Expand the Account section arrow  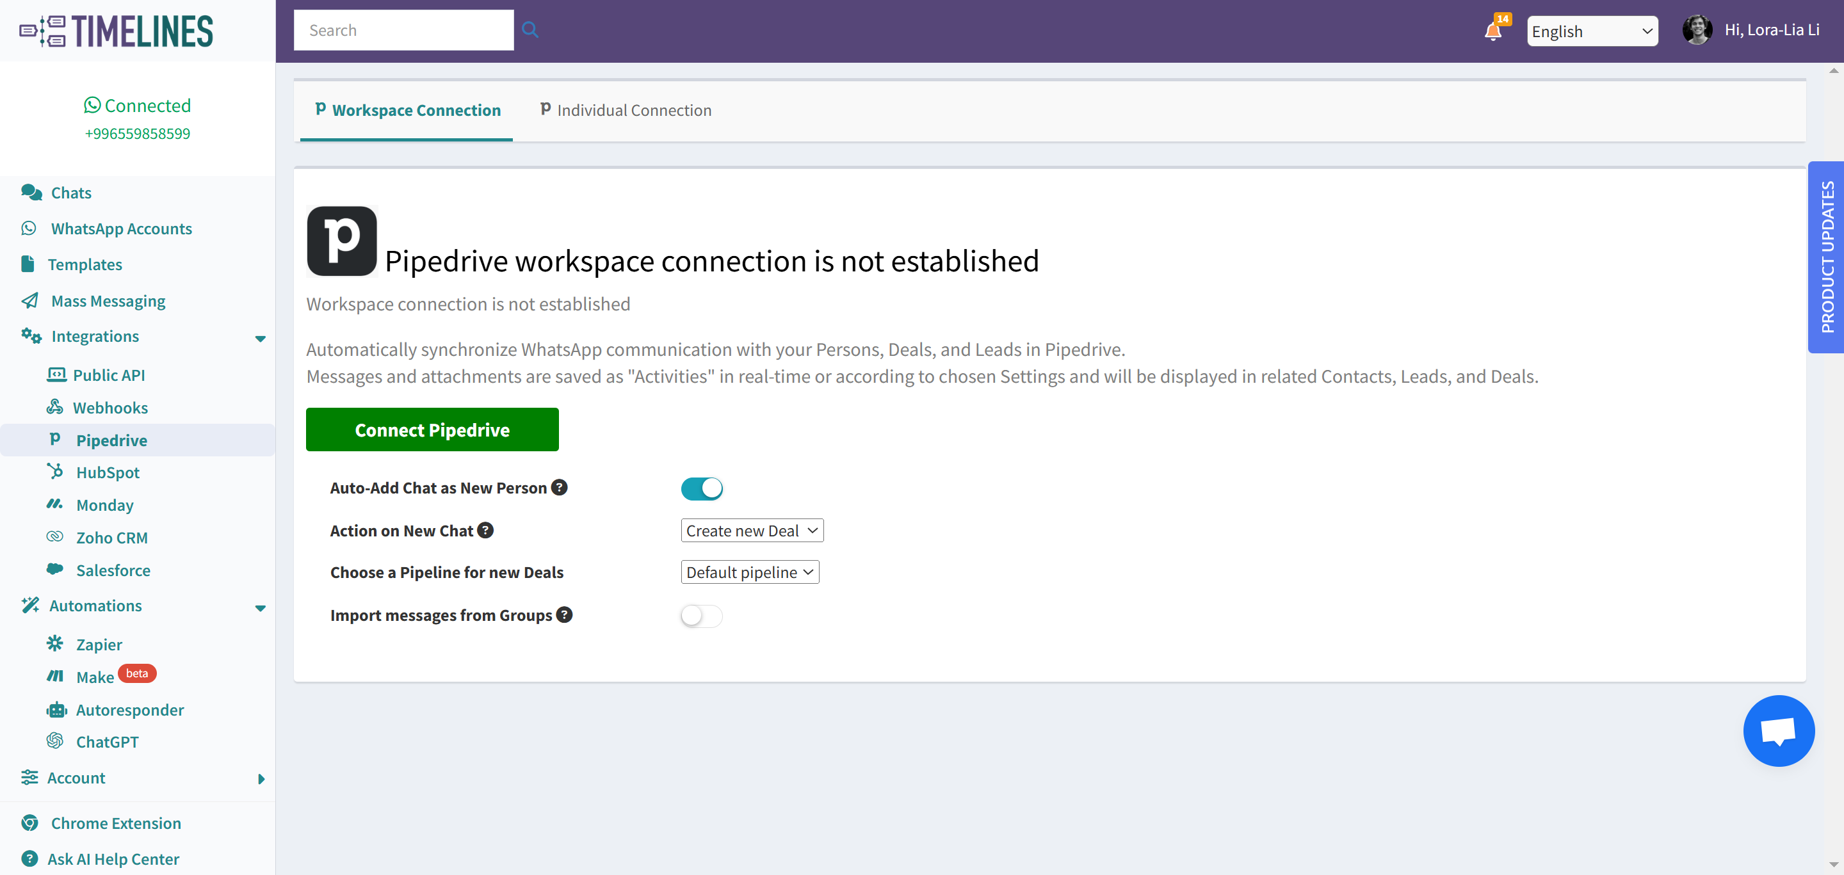click(261, 779)
